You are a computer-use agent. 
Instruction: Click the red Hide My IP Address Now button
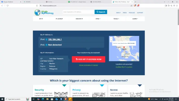(88, 59)
